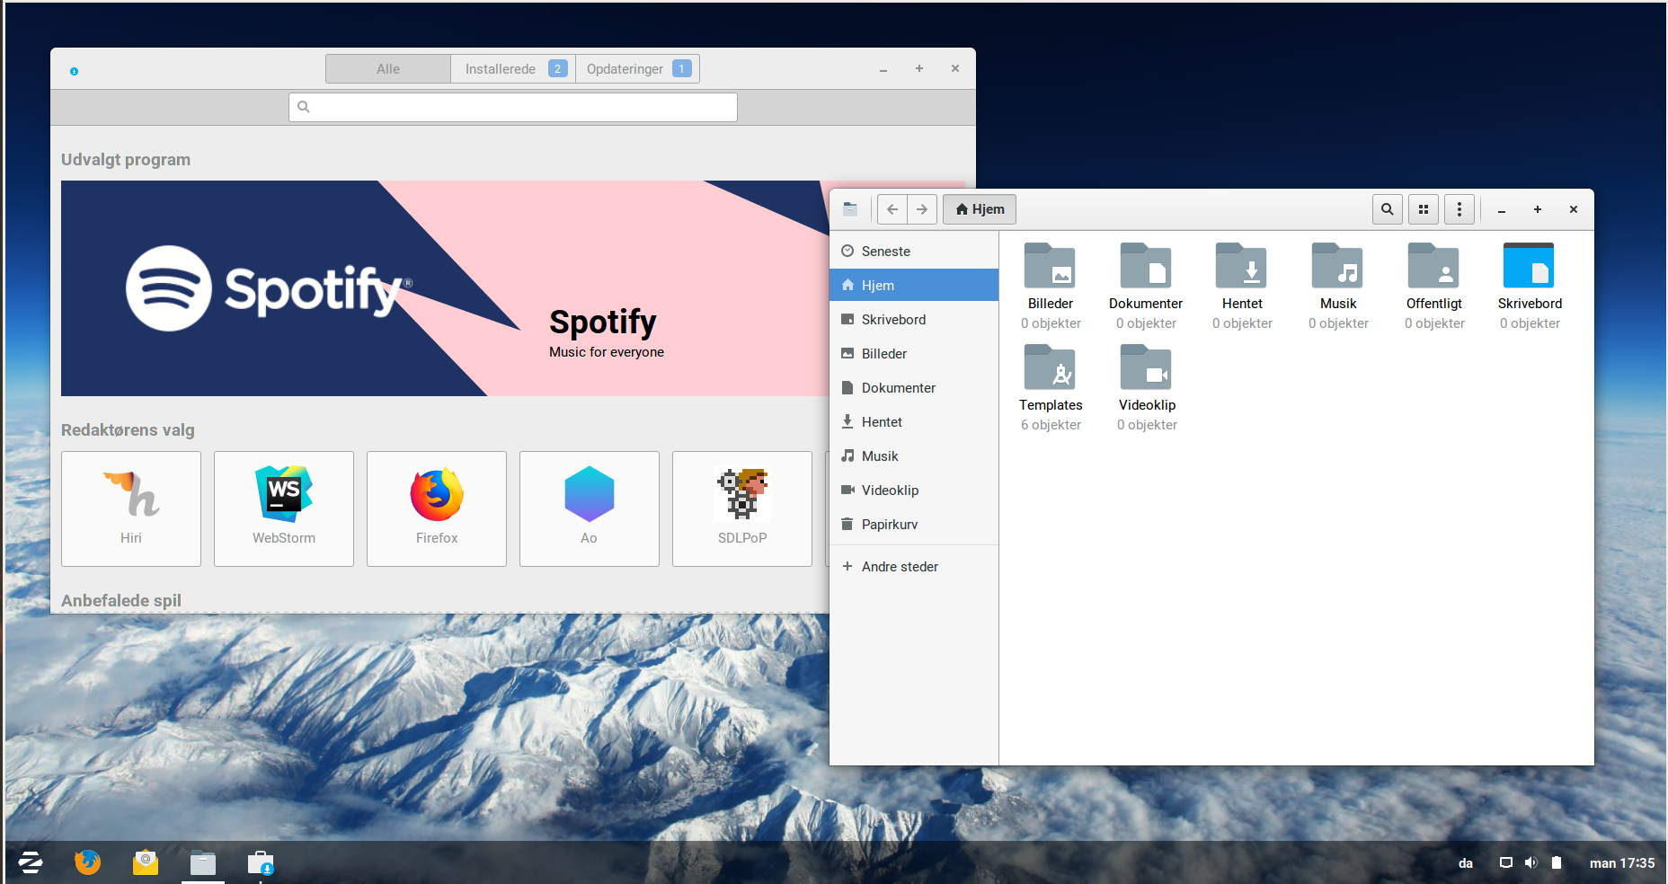Select Hentet in the sidebar
The image size is (1668, 884).
coord(914,421)
